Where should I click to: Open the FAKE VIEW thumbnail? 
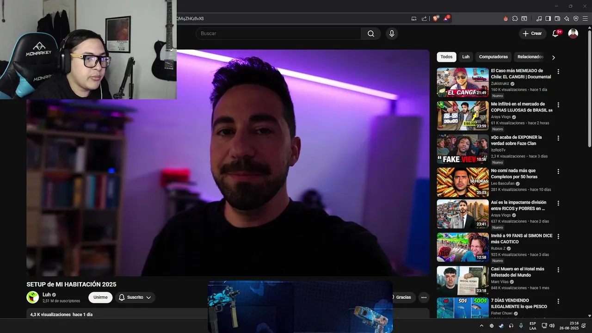pyautogui.click(x=462, y=149)
